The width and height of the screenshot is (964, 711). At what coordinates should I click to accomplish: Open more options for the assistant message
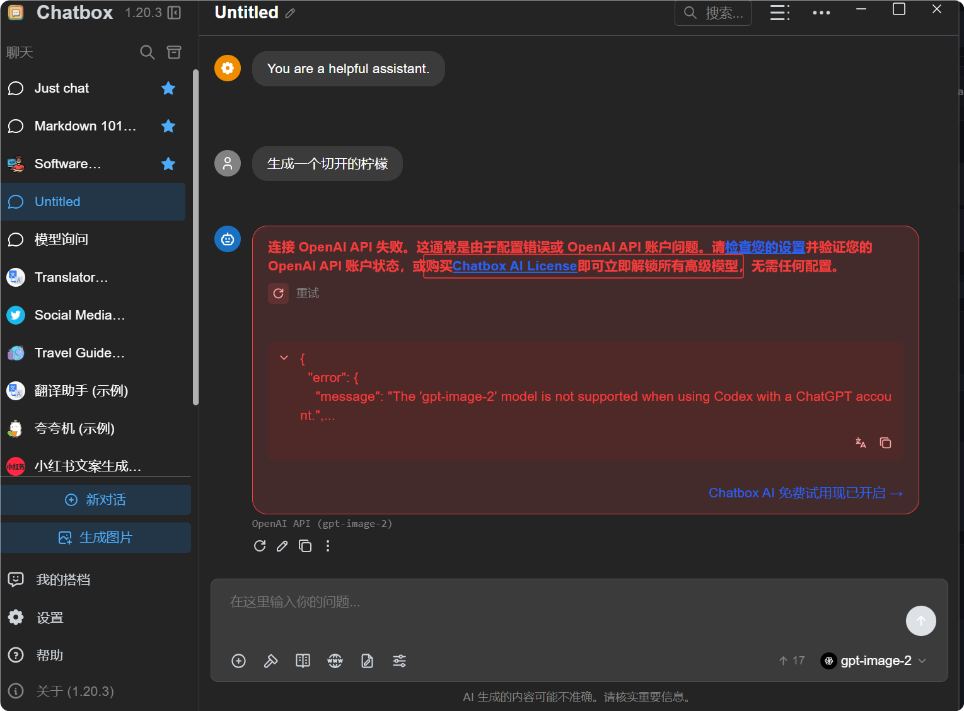(x=328, y=546)
